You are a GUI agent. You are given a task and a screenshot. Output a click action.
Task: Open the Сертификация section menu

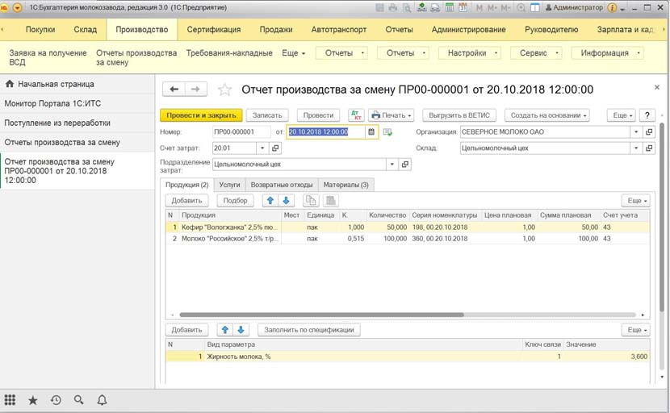(x=214, y=30)
